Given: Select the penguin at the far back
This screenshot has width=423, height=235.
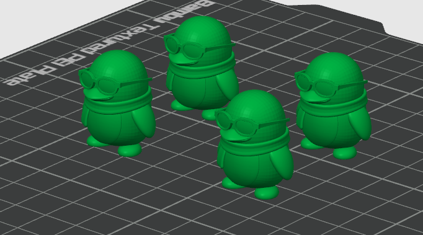Looking at the screenshot, I should (x=201, y=68).
